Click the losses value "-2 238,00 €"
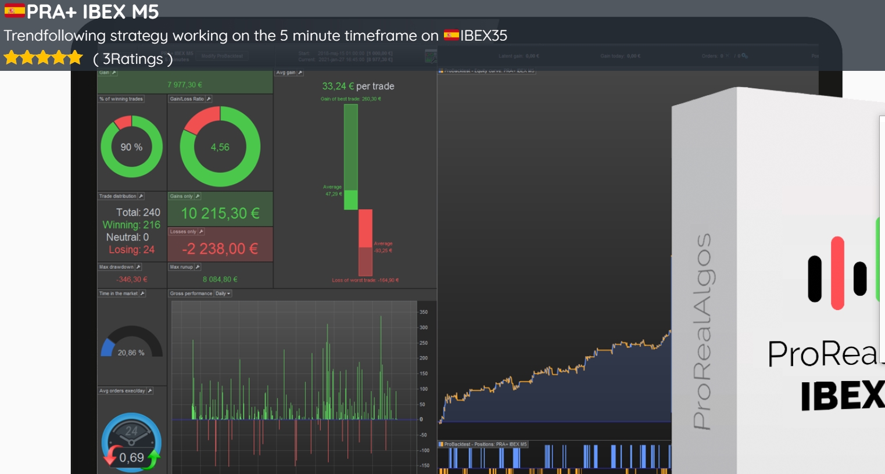885x474 pixels. pos(220,249)
